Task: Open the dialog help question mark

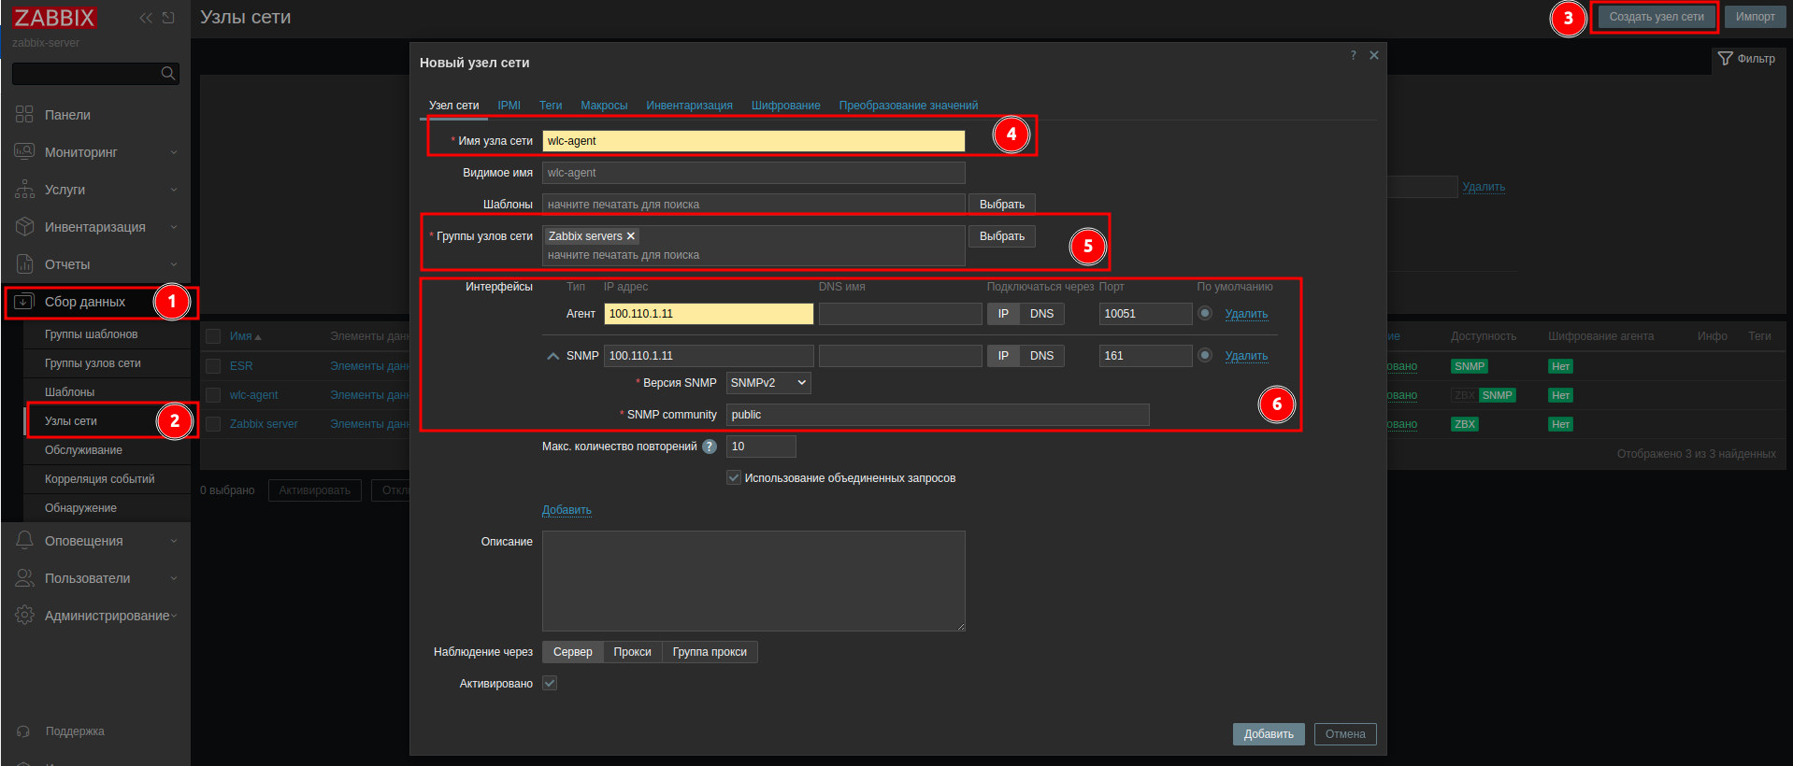Action: coord(1353,55)
